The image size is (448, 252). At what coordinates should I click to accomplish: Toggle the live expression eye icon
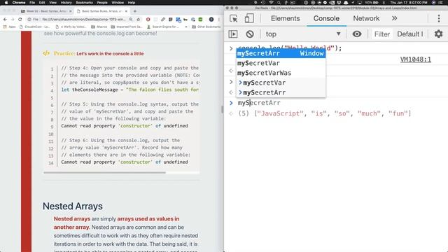pos(356,34)
